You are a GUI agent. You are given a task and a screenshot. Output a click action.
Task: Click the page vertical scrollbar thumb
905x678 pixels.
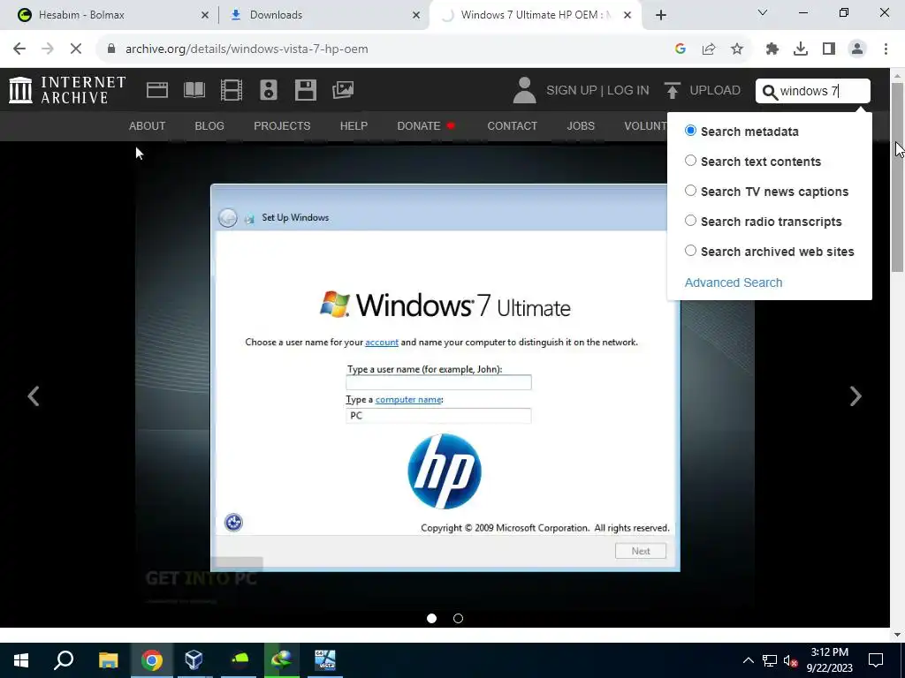tap(897, 176)
